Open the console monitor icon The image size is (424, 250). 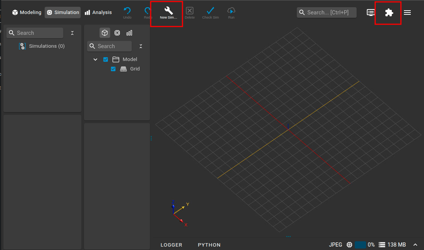point(371,12)
